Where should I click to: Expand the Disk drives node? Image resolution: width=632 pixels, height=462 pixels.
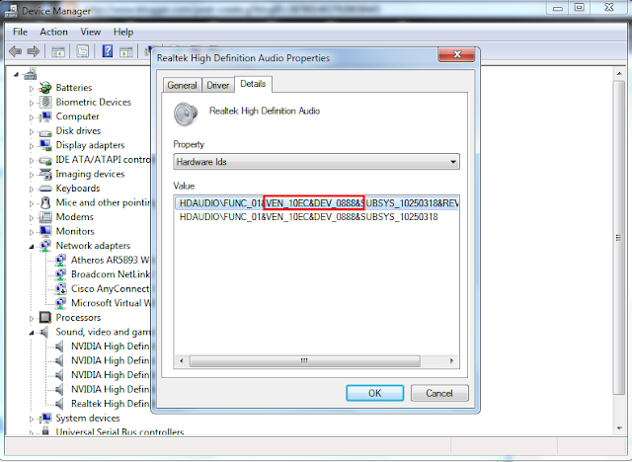pos(32,131)
